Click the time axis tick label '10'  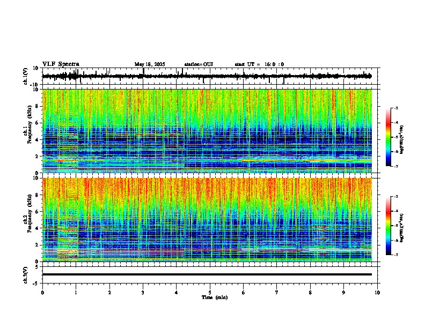[377, 293]
